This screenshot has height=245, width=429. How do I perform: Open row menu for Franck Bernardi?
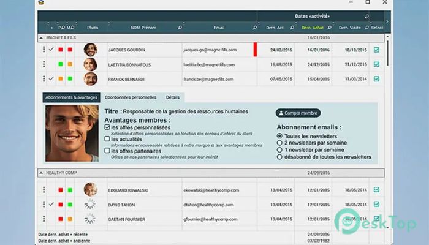click(x=44, y=79)
